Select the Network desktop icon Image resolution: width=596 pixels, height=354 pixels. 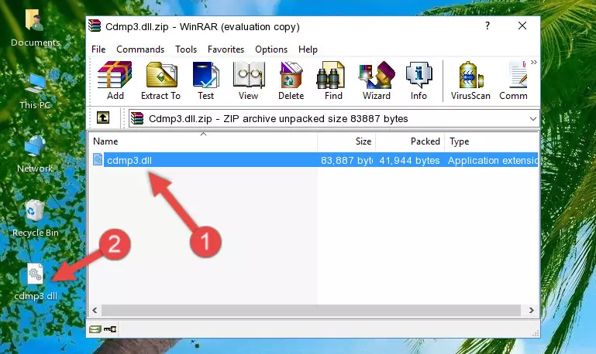tap(35, 155)
